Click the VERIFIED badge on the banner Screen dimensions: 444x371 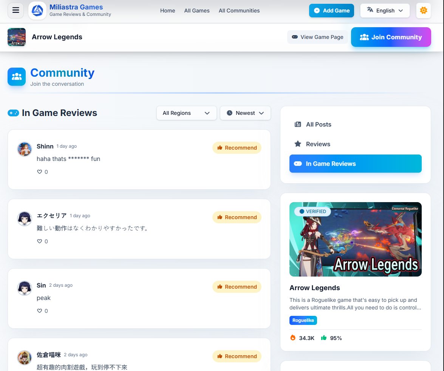313,212
